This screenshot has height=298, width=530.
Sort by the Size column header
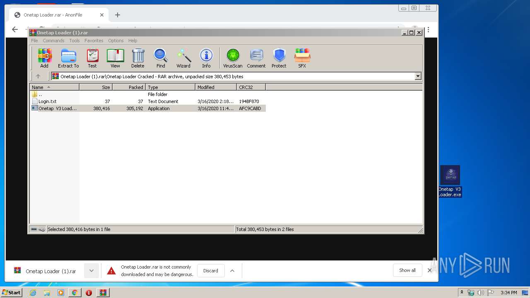(96, 87)
